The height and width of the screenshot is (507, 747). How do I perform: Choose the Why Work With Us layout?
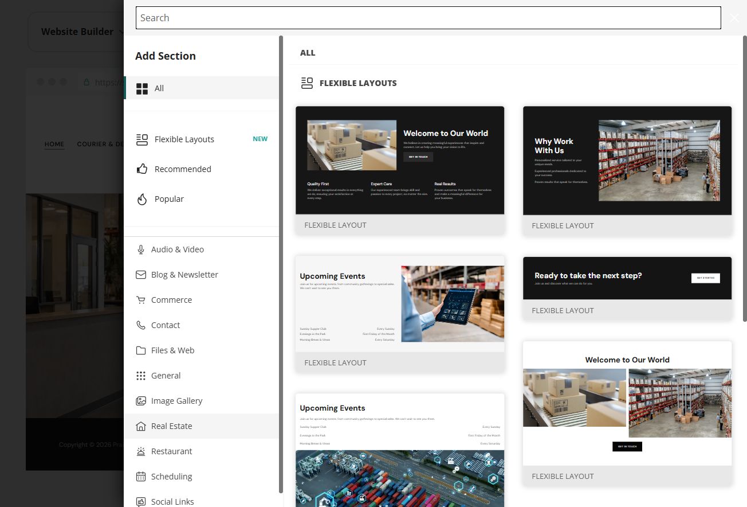coord(627,170)
